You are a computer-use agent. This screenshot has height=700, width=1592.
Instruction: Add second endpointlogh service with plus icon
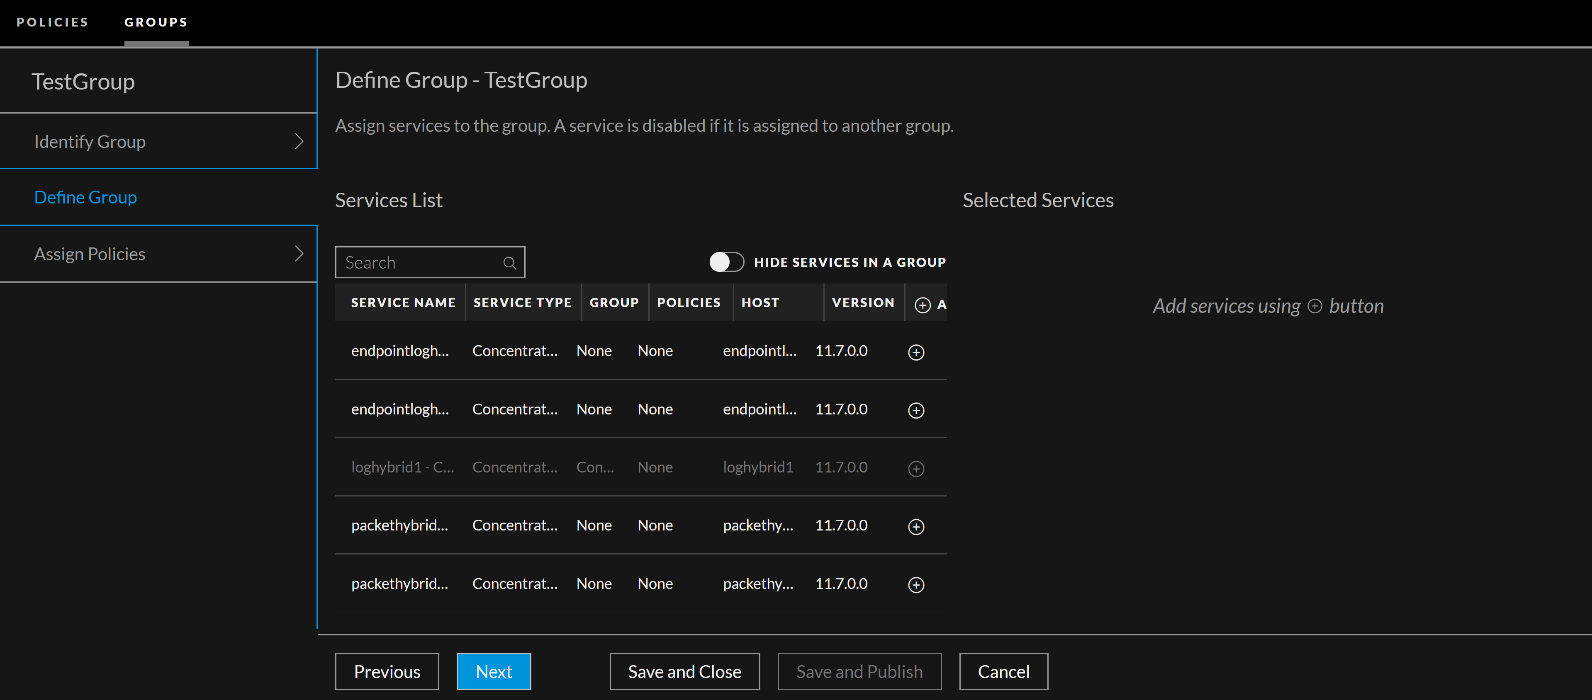point(916,410)
